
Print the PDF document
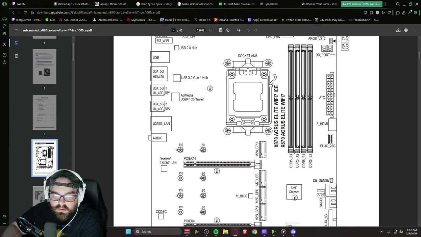(406, 30)
